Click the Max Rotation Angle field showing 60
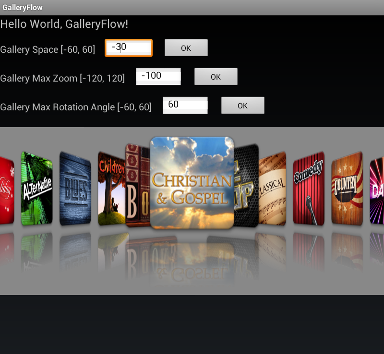The height and width of the screenshot is (354, 384). tap(185, 105)
